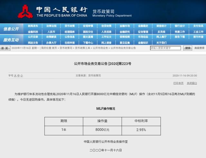206x158 pixels.
Task: Open the 支付体系 menu item
Action: (x=198, y=26)
